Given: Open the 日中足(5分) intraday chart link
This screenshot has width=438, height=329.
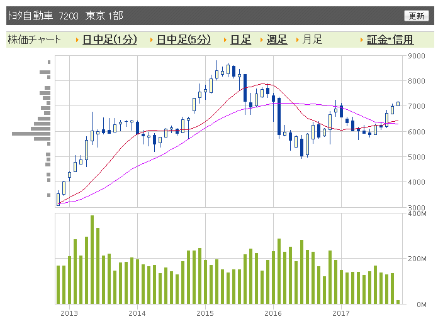Looking at the screenshot, I should coord(183,40).
